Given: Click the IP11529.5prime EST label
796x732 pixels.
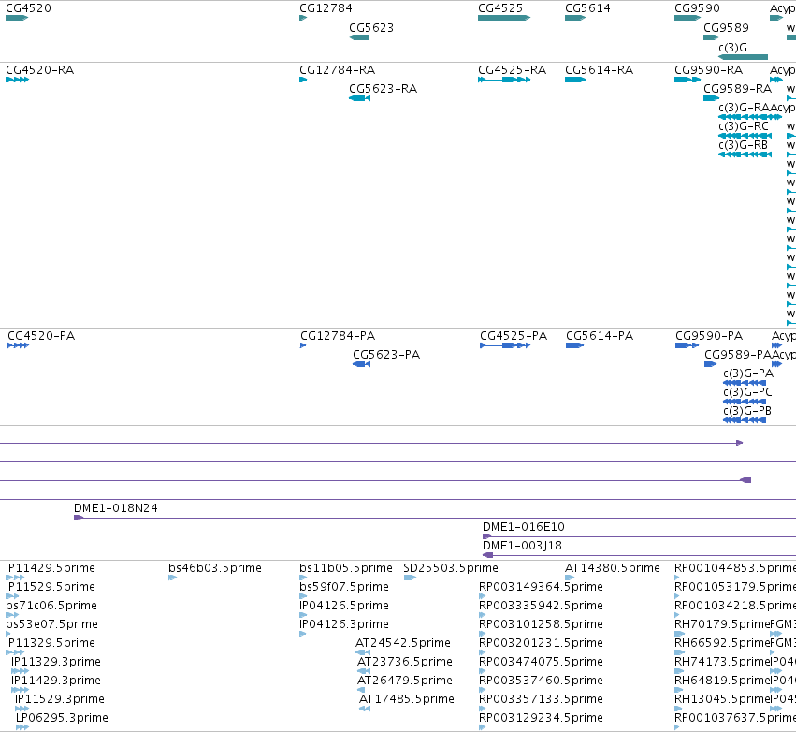Looking at the screenshot, I should click(51, 587).
